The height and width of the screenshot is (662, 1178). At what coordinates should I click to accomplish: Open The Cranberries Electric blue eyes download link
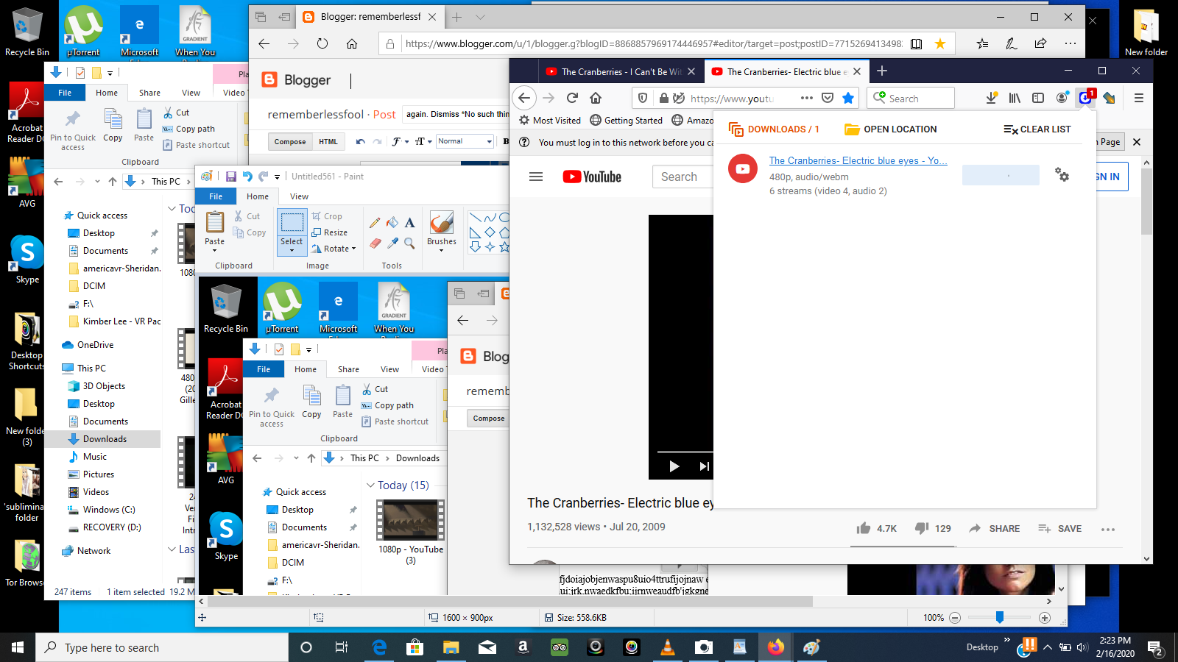(858, 160)
